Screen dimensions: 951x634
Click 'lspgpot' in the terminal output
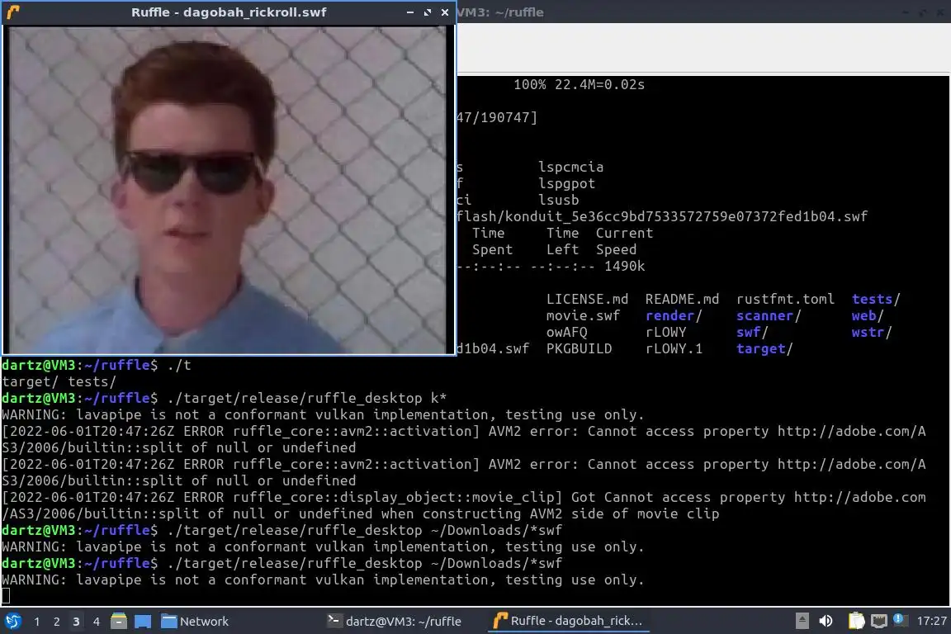tap(566, 183)
